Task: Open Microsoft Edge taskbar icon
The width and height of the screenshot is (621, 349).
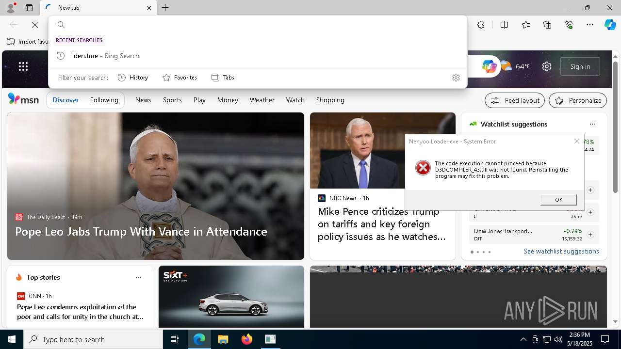Action: tap(199, 339)
